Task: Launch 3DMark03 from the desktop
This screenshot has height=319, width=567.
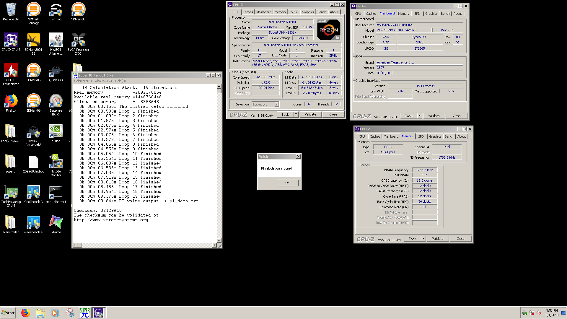Action: (x=78, y=12)
